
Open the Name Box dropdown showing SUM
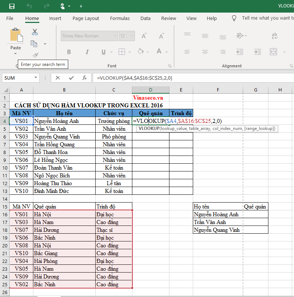36,78
